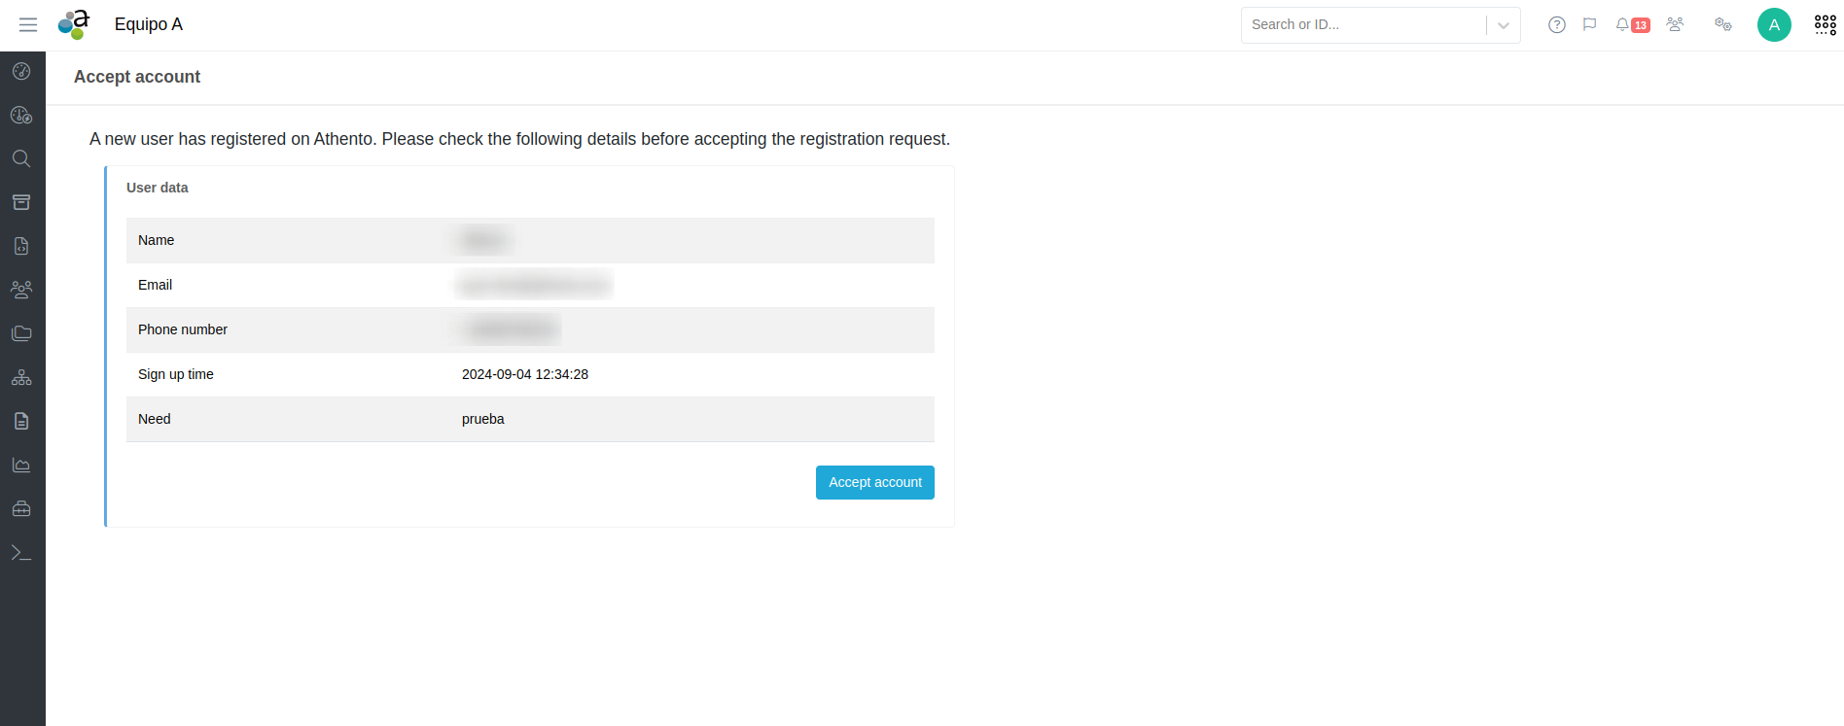Open the search magnifier in sidebar
Image resolution: width=1844 pixels, height=726 pixels.
pyautogui.click(x=21, y=158)
